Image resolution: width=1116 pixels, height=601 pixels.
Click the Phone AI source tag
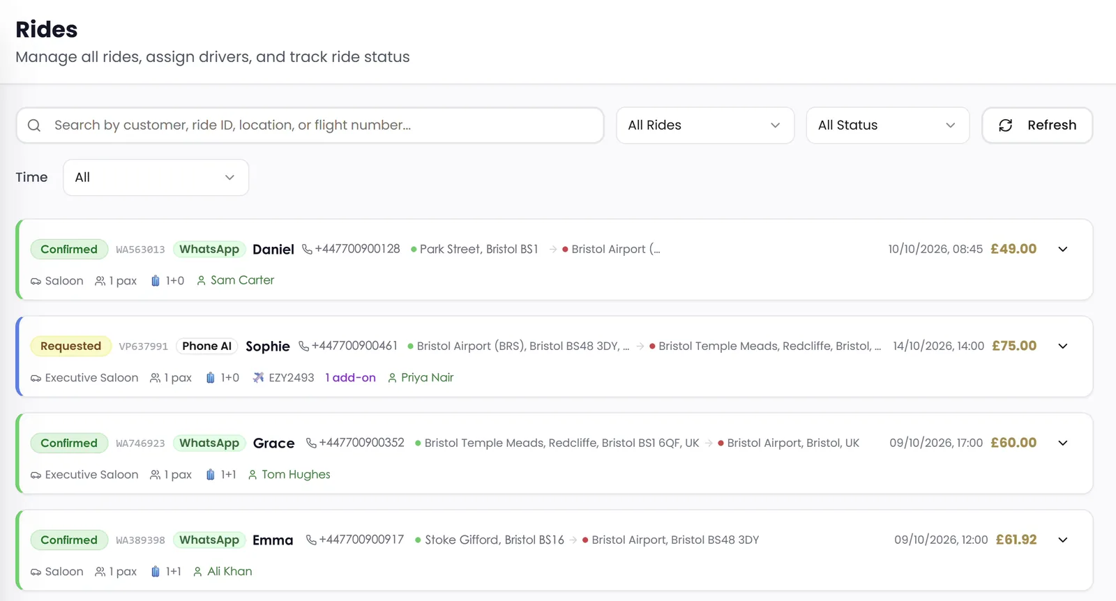tap(206, 347)
